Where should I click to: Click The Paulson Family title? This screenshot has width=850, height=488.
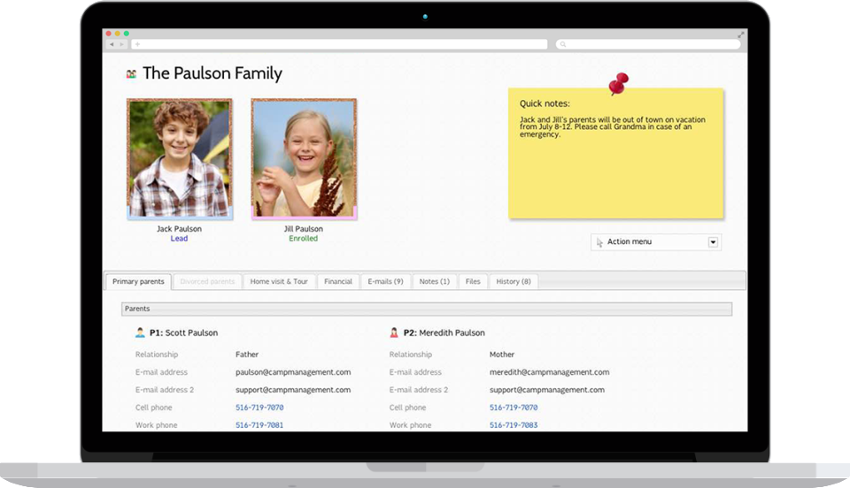click(212, 73)
